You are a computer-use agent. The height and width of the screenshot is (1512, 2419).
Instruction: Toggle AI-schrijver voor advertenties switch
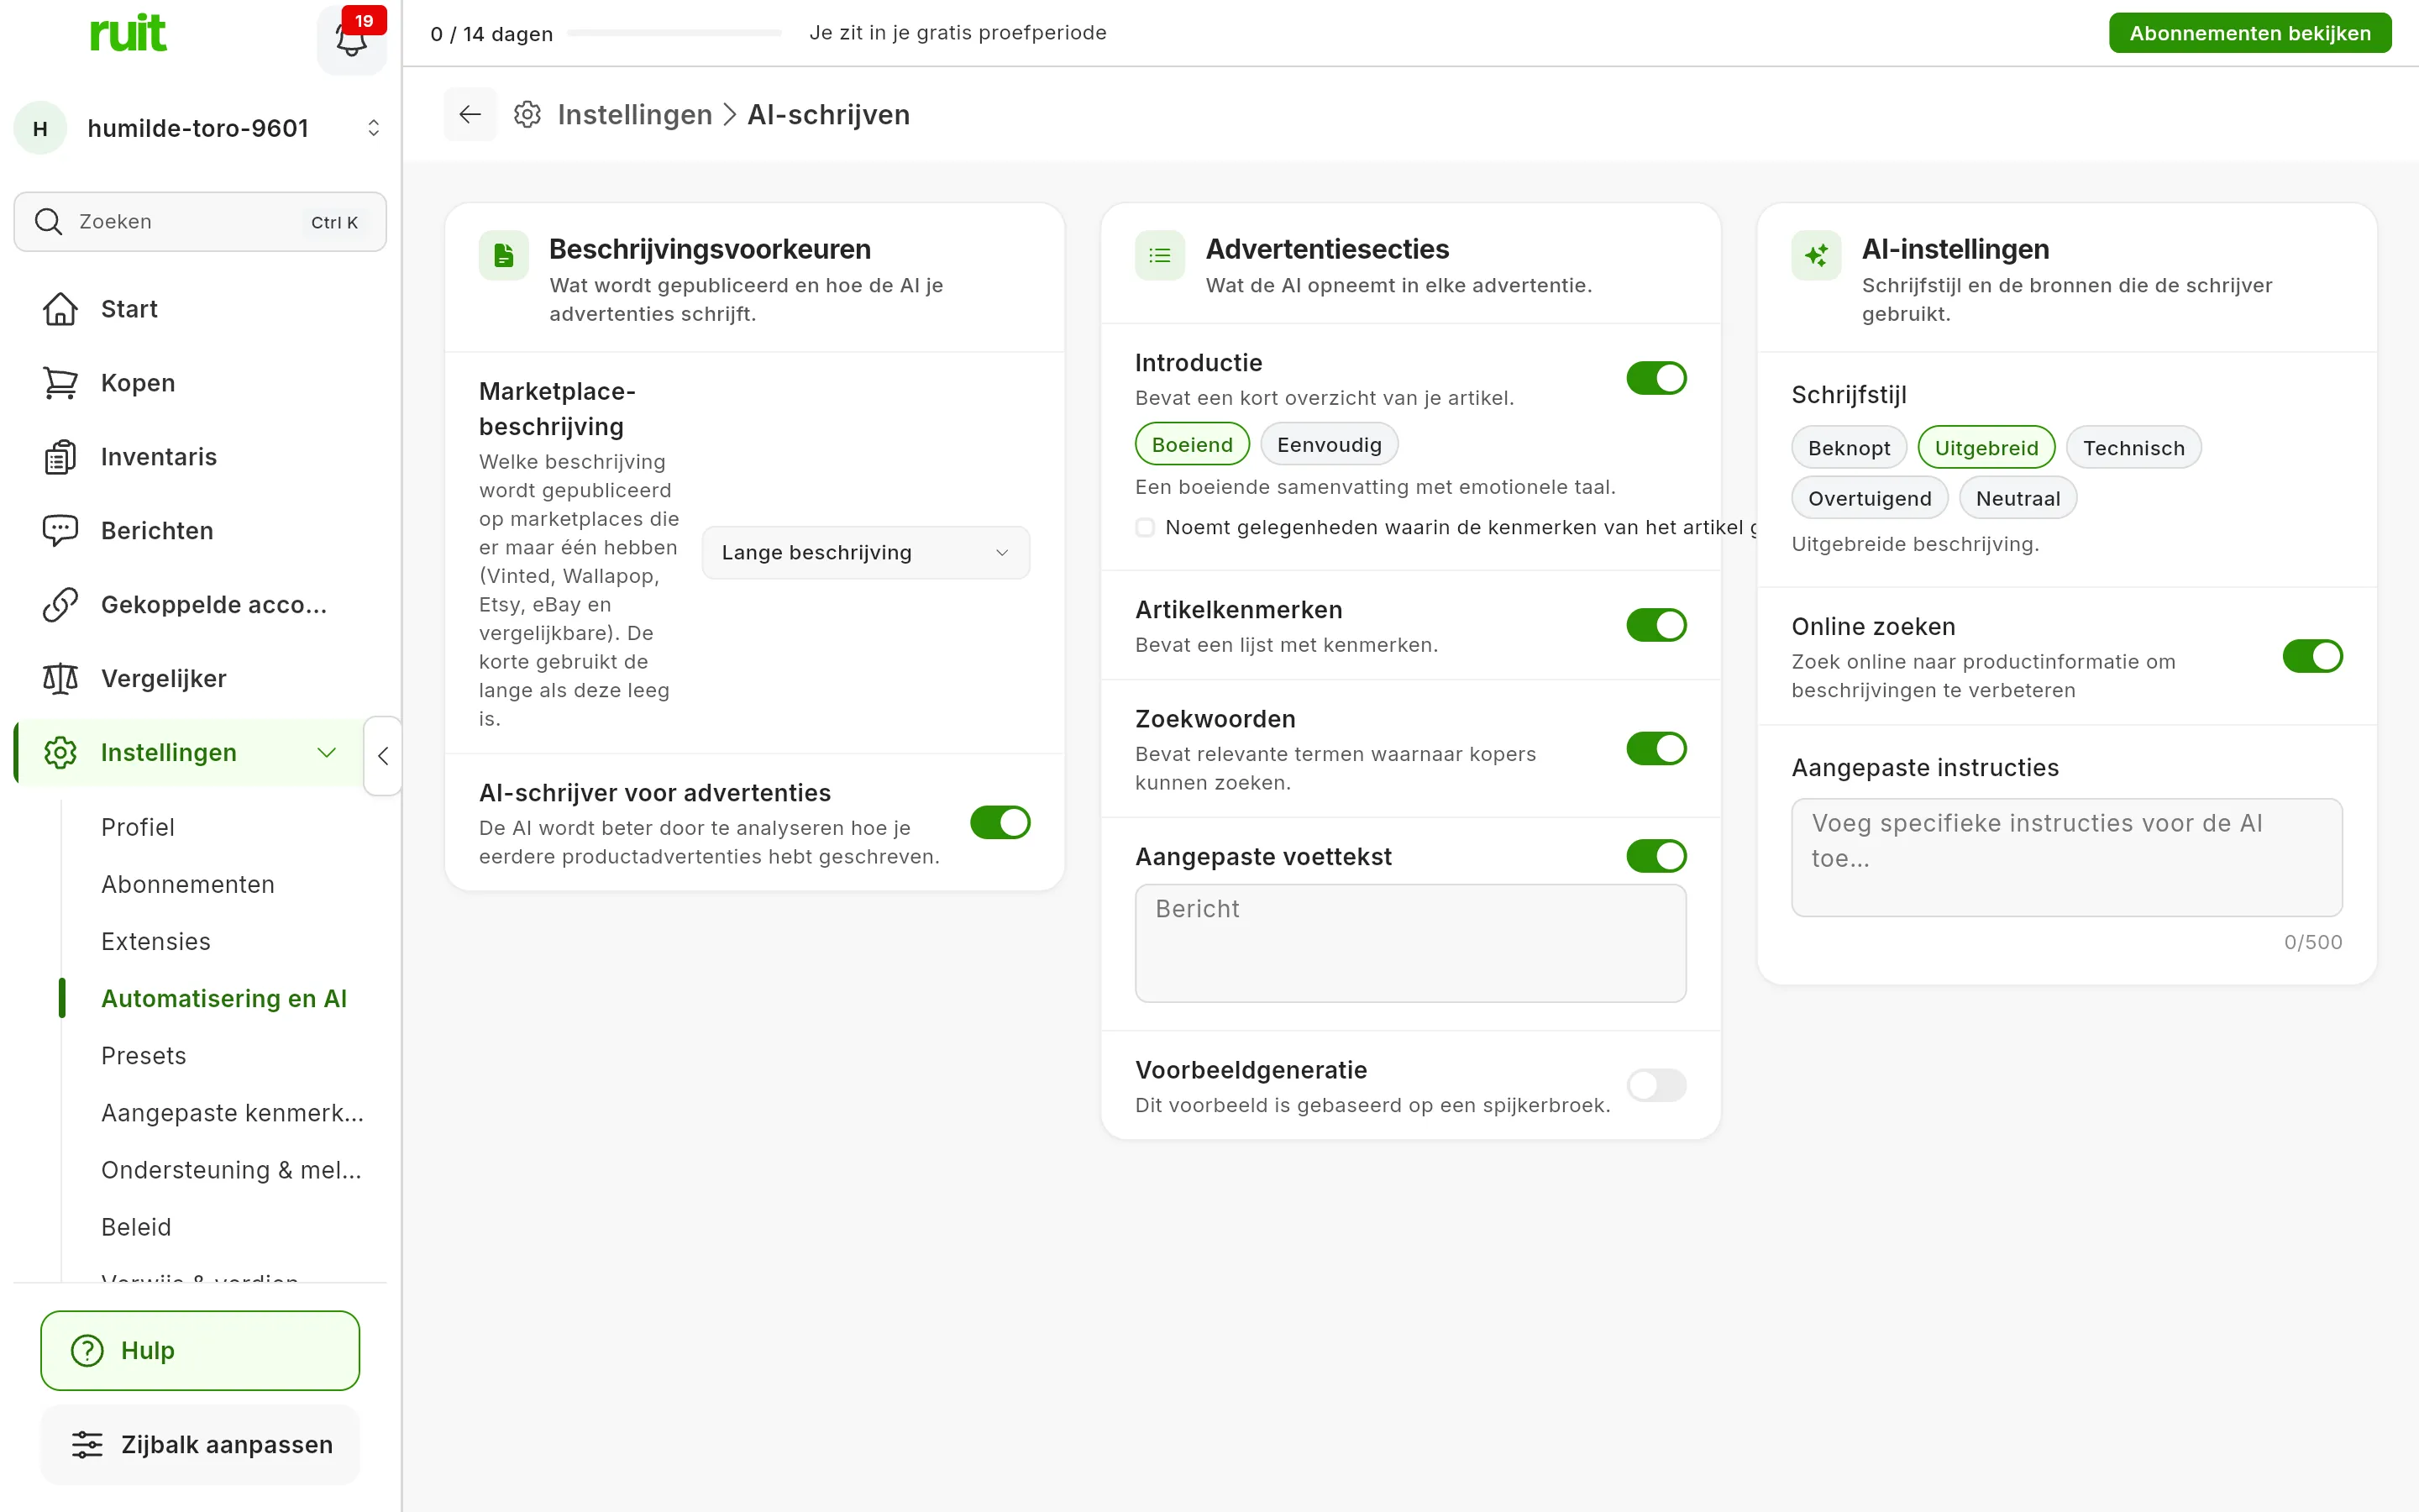(x=1000, y=823)
